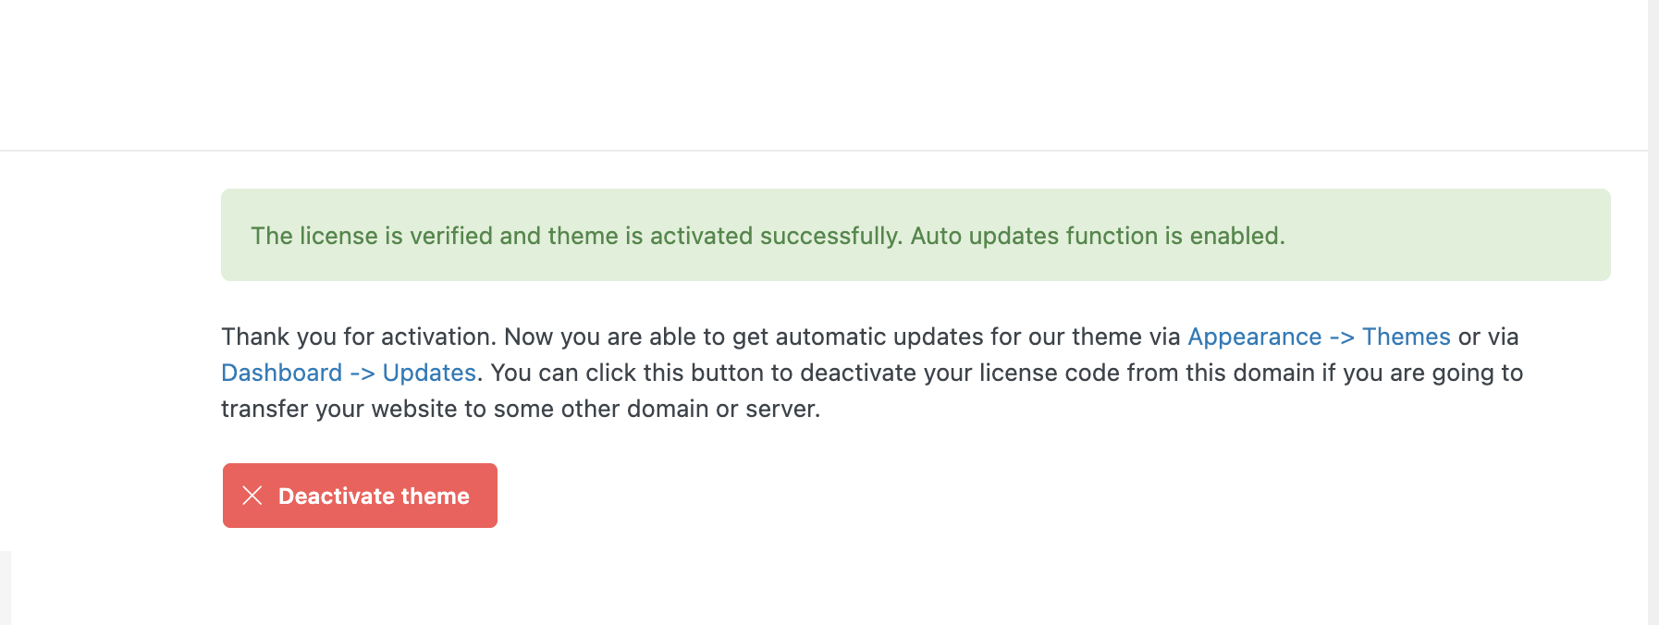Click the word "Dashboard" in the link

tap(281, 373)
